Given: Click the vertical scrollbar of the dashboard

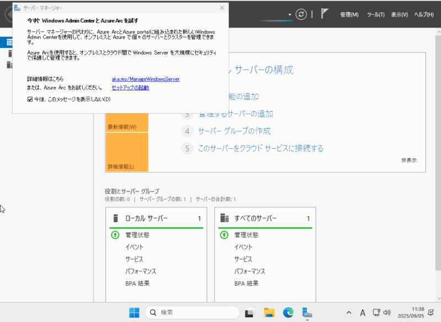Looking at the screenshot, I should (438, 152).
